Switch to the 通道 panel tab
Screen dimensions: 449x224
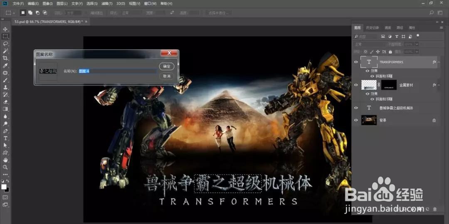388,28
